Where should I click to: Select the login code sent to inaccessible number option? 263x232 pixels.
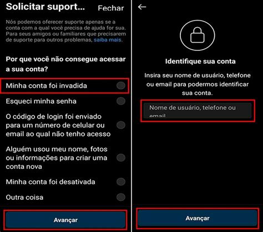coord(121,125)
